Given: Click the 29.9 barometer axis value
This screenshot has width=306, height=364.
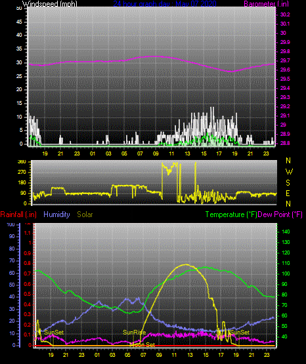Looking at the screenshot, I should point(285,42).
